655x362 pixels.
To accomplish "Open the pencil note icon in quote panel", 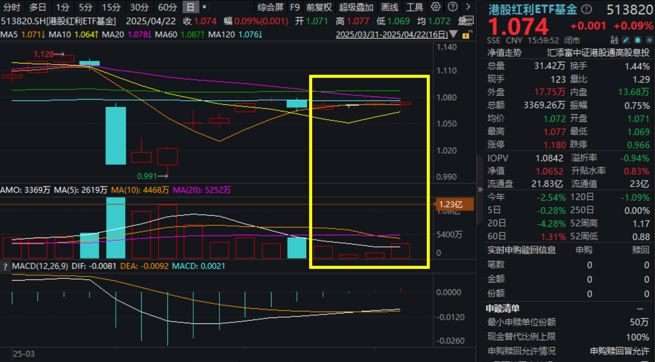I will [x=626, y=40].
